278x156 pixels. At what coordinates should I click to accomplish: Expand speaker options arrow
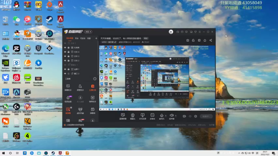point(176,116)
